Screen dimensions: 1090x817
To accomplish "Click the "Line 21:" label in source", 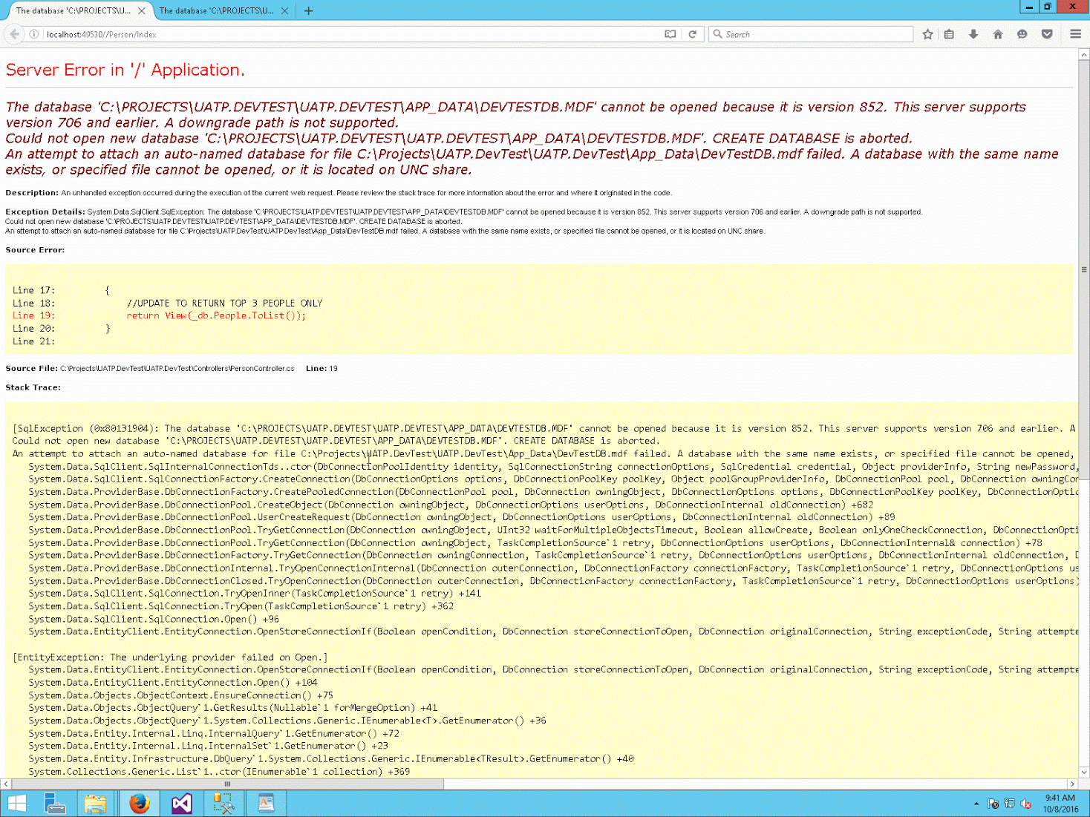I will click(x=33, y=342).
